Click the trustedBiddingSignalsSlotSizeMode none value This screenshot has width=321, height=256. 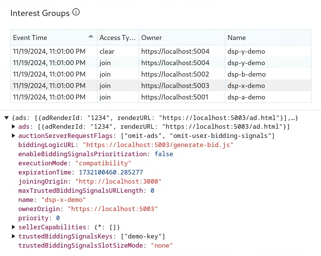161,245
